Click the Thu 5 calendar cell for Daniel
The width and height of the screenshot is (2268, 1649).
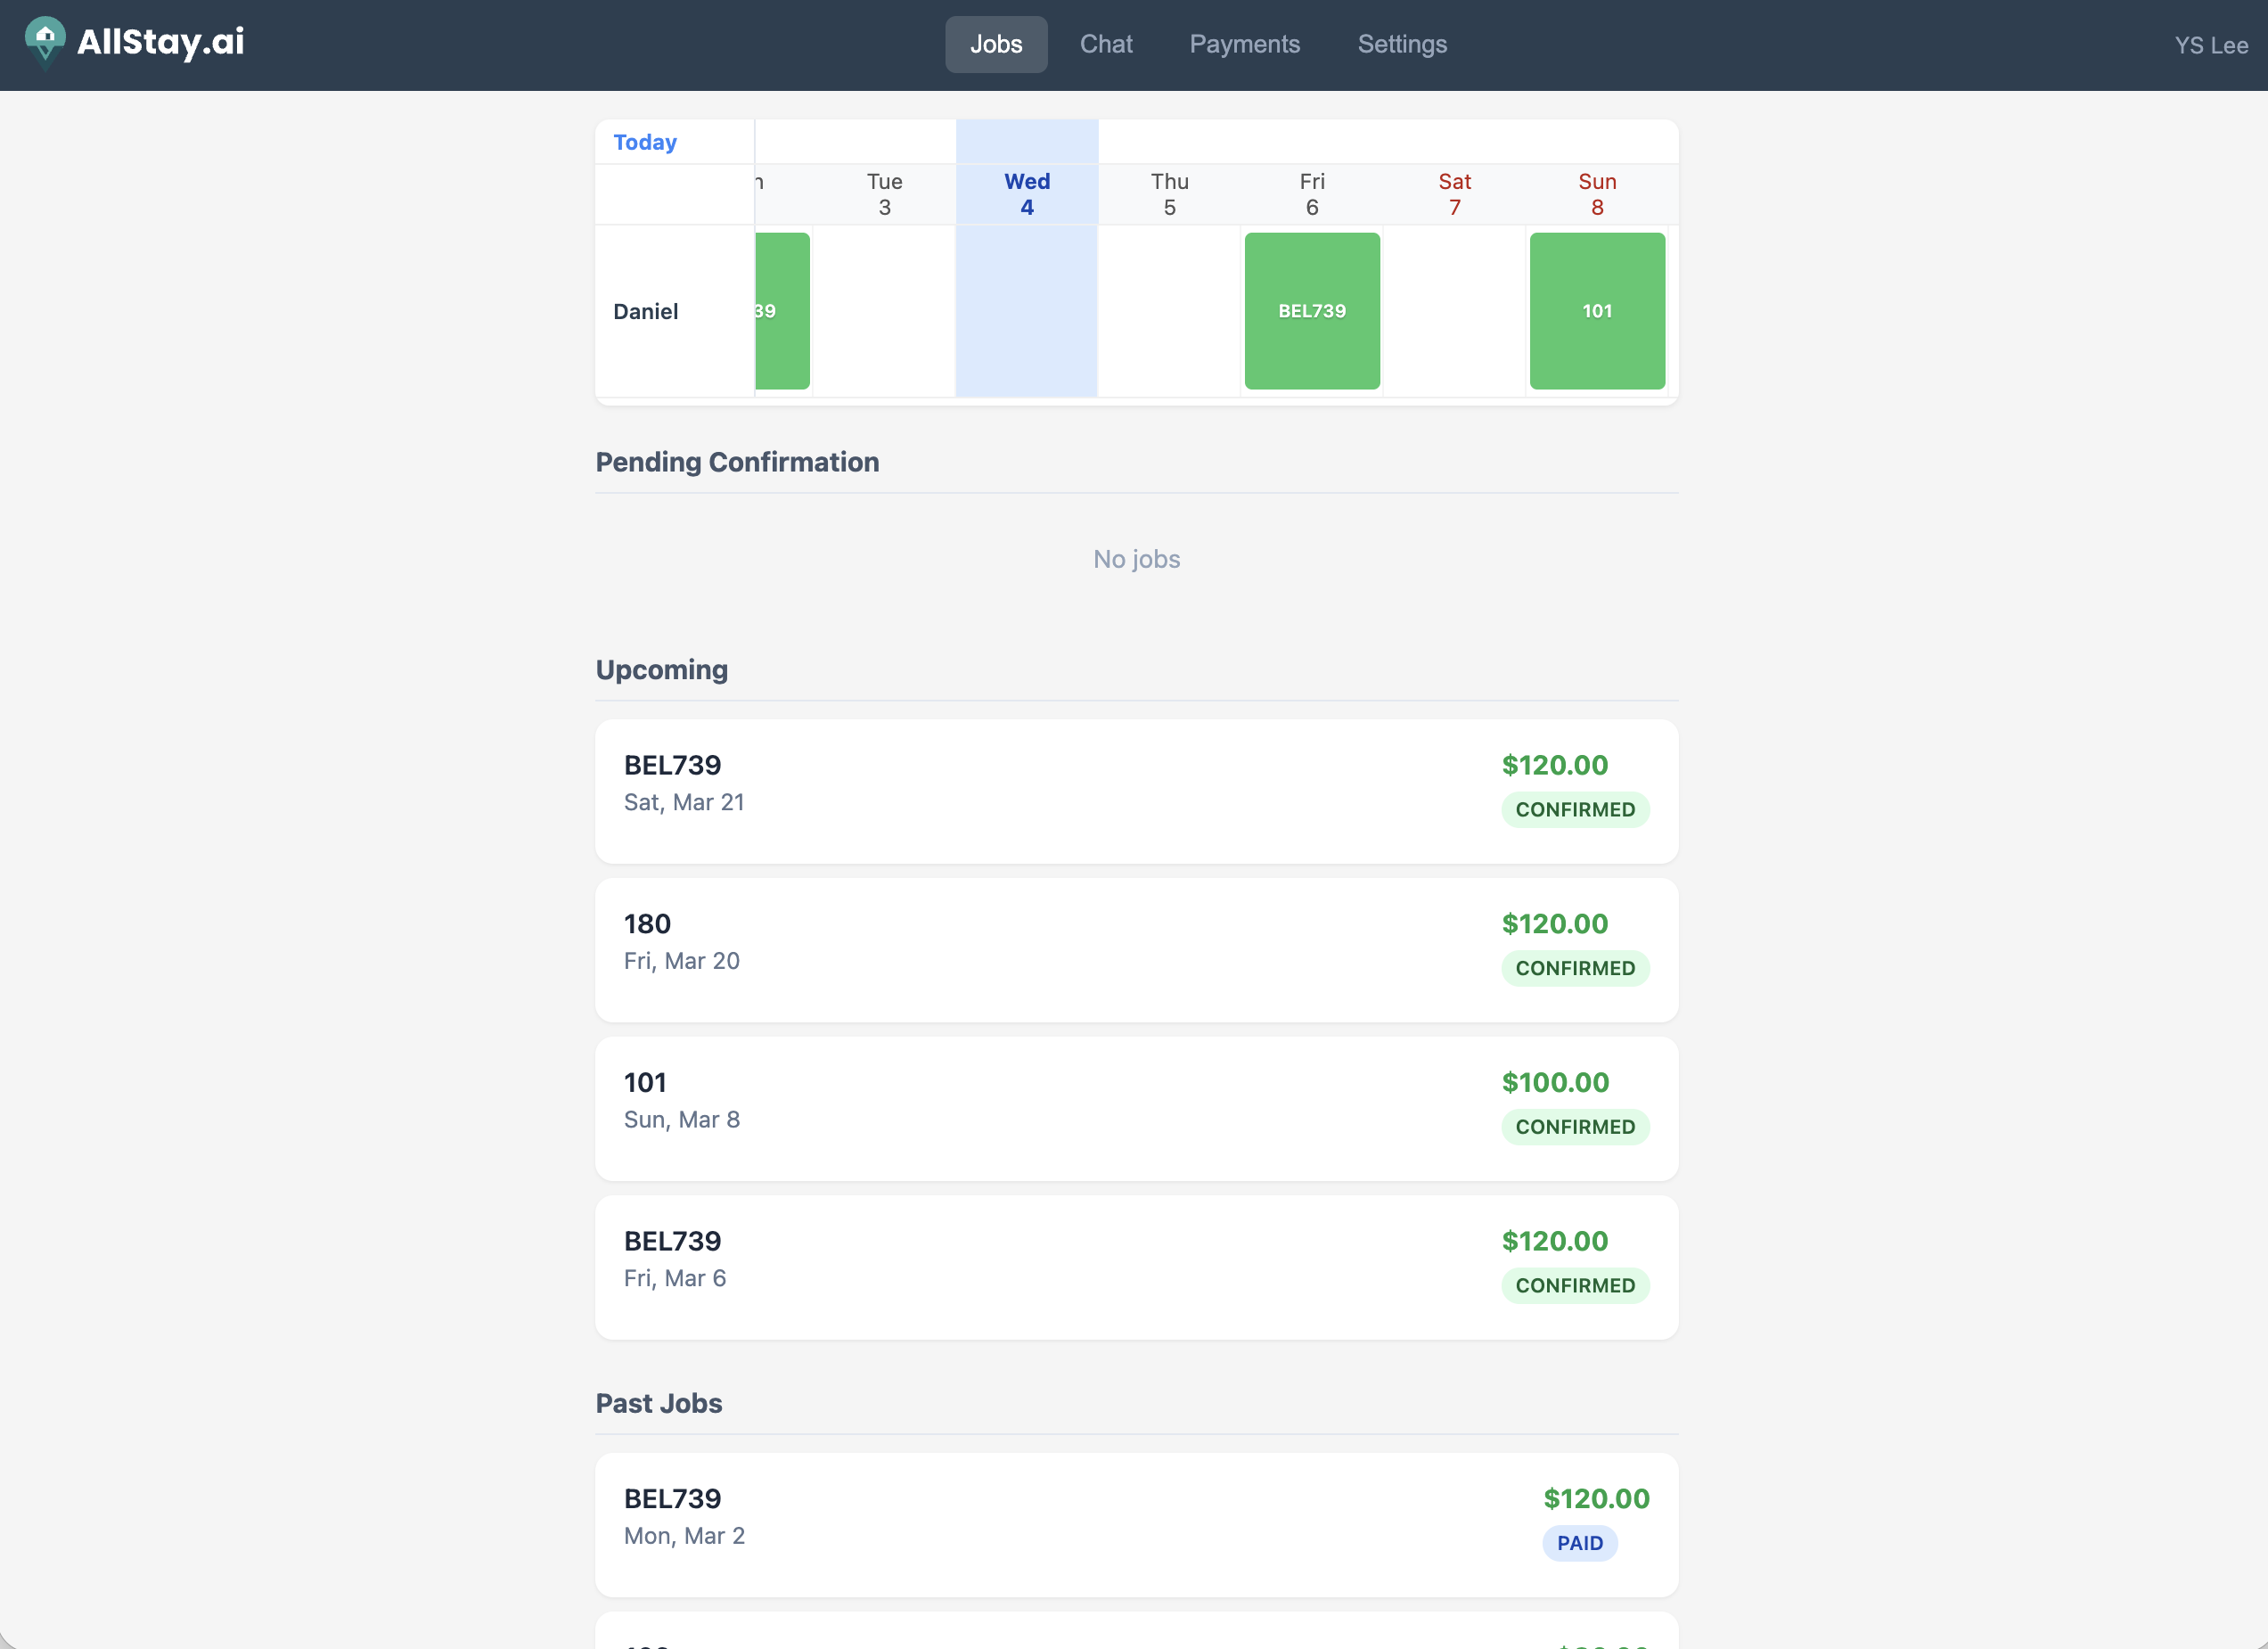[x=1169, y=311]
